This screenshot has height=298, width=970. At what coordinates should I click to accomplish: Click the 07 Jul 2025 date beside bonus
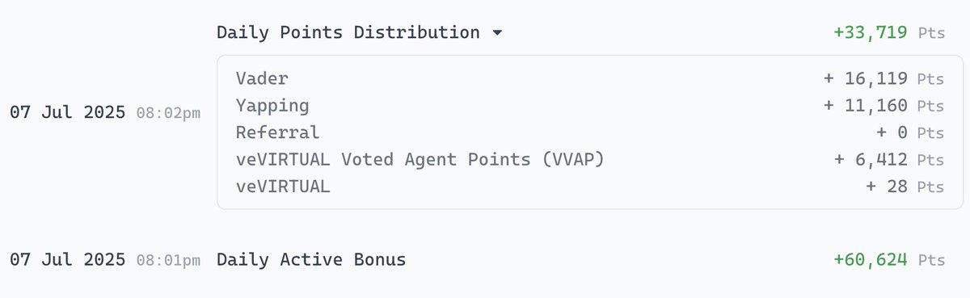(68, 260)
